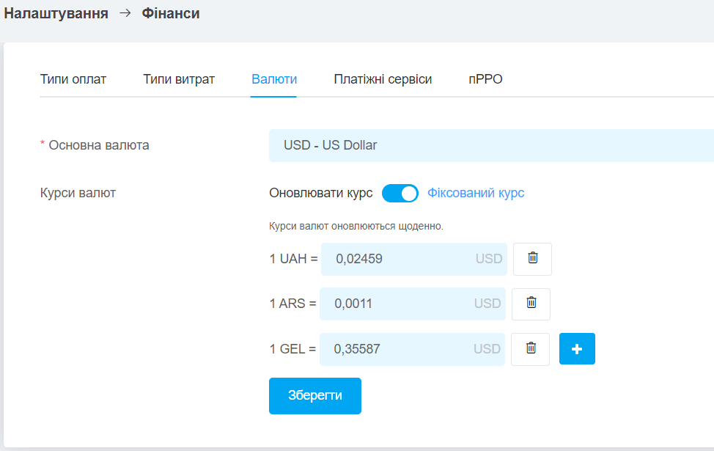Screen dimensions: 714x451
Task: Click breadcrumb arrow after Налаштування
Action: (x=125, y=13)
